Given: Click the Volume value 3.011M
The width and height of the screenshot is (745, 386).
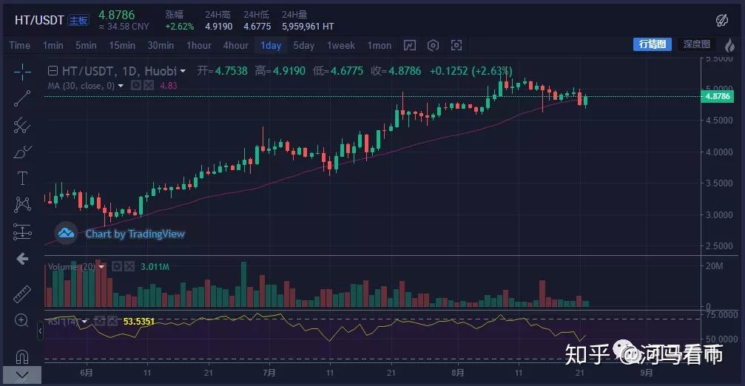Looking at the screenshot, I should click(155, 267).
